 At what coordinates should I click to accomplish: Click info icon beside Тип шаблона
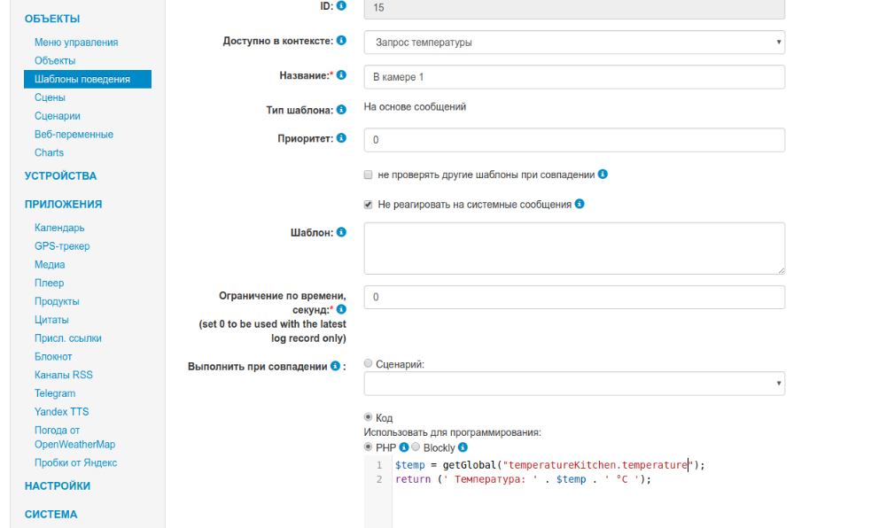(342, 110)
